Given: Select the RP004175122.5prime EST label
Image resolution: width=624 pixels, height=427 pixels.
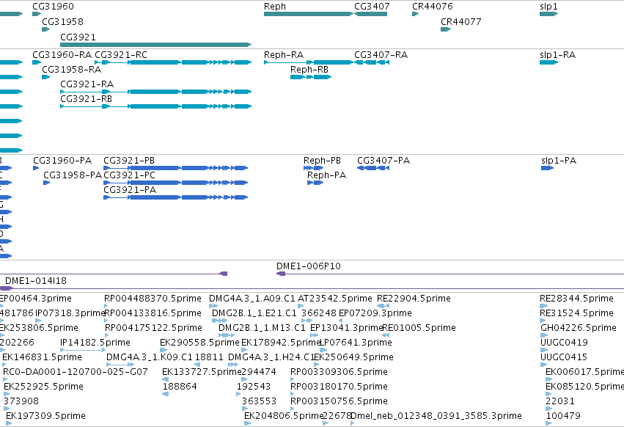Looking at the screenshot, I should pyautogui.click(x=153, y=328).
